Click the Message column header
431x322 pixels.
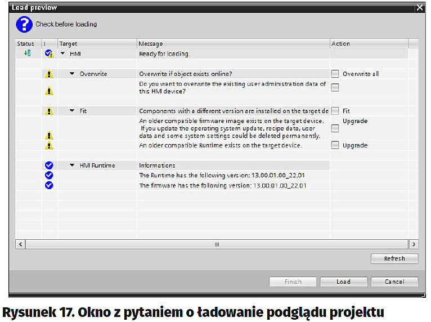(x=233, y=43)
